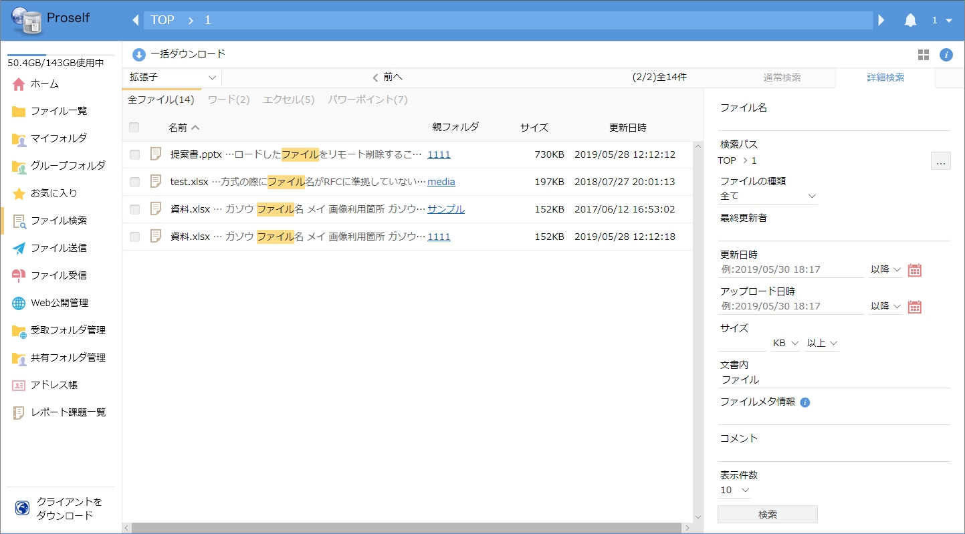The height and width of the screenshot is (534, 965).
Task: Open user menu 1 dropdown
Action: click(942, 21)
